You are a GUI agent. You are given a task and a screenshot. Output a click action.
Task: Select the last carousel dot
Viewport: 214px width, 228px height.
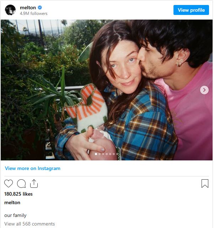(117, 154)
